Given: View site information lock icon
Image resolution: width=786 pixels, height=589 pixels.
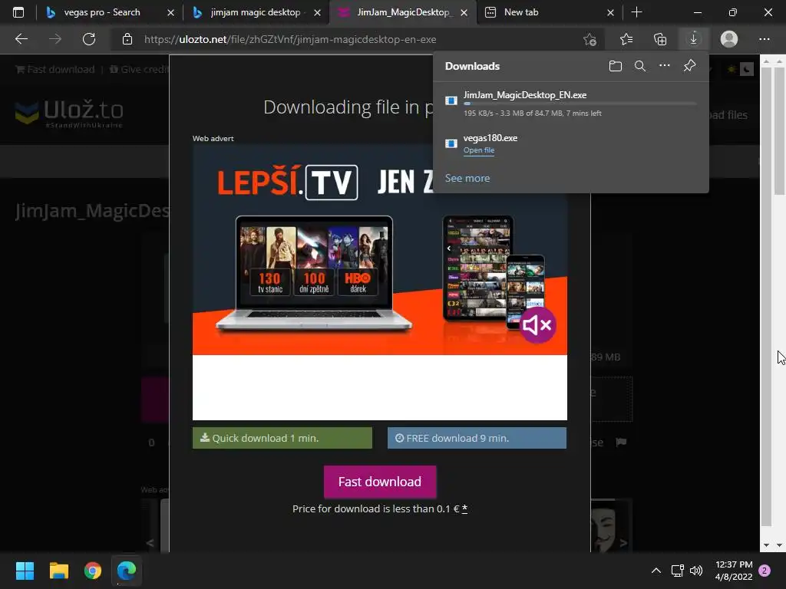Looking at the screenshot, I should tap(127, 39).
